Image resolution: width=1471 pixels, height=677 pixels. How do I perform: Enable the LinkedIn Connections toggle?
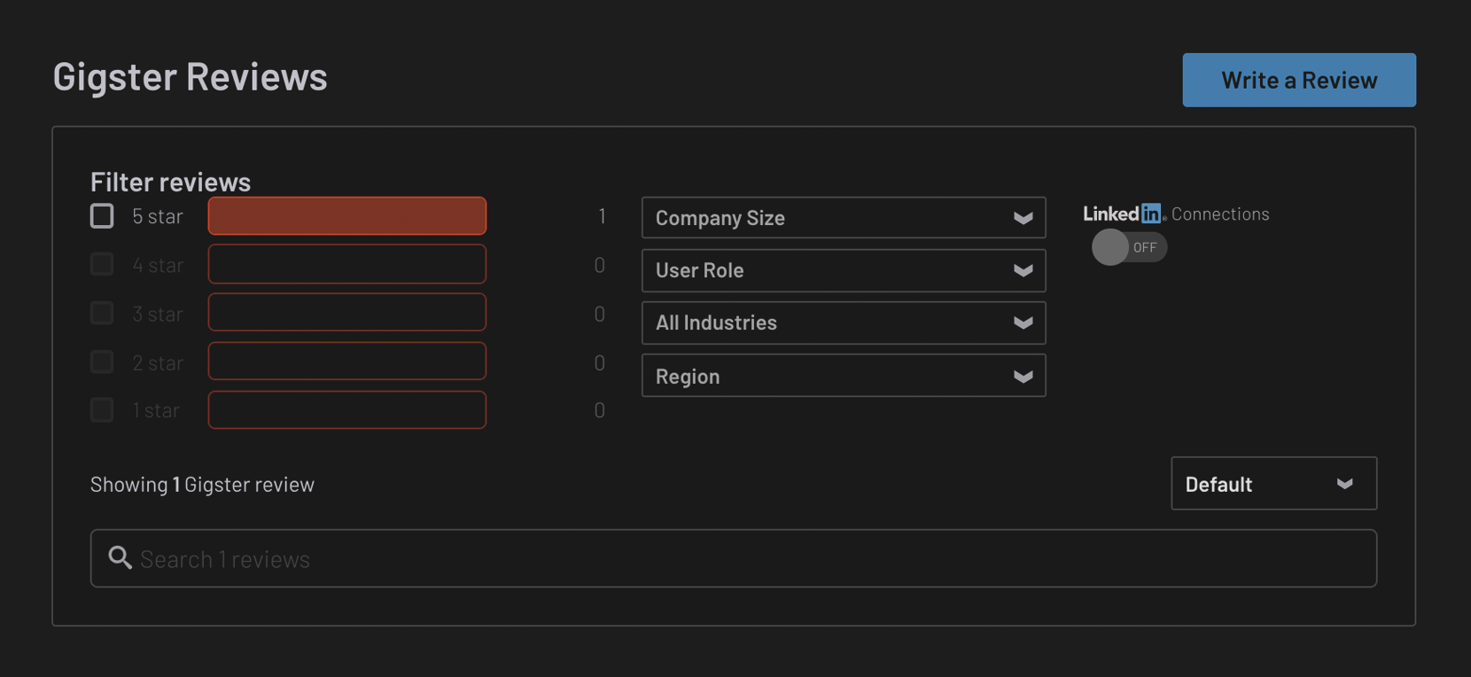tap(1128, 247)
